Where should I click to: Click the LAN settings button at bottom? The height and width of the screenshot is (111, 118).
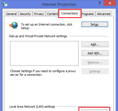pos(95,110)
